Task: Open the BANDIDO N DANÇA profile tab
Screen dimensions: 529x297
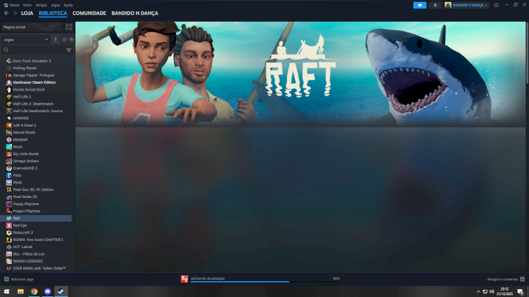Action: pyautogui.click(x=135, y=13)
